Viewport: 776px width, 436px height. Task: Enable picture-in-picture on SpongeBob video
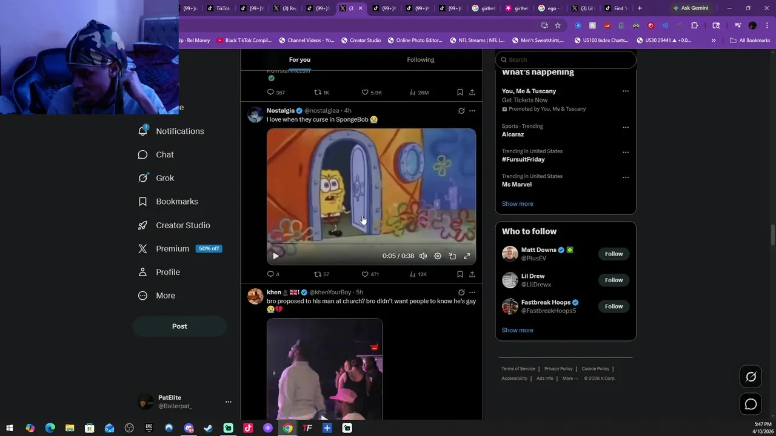click(x=452, y=256)
